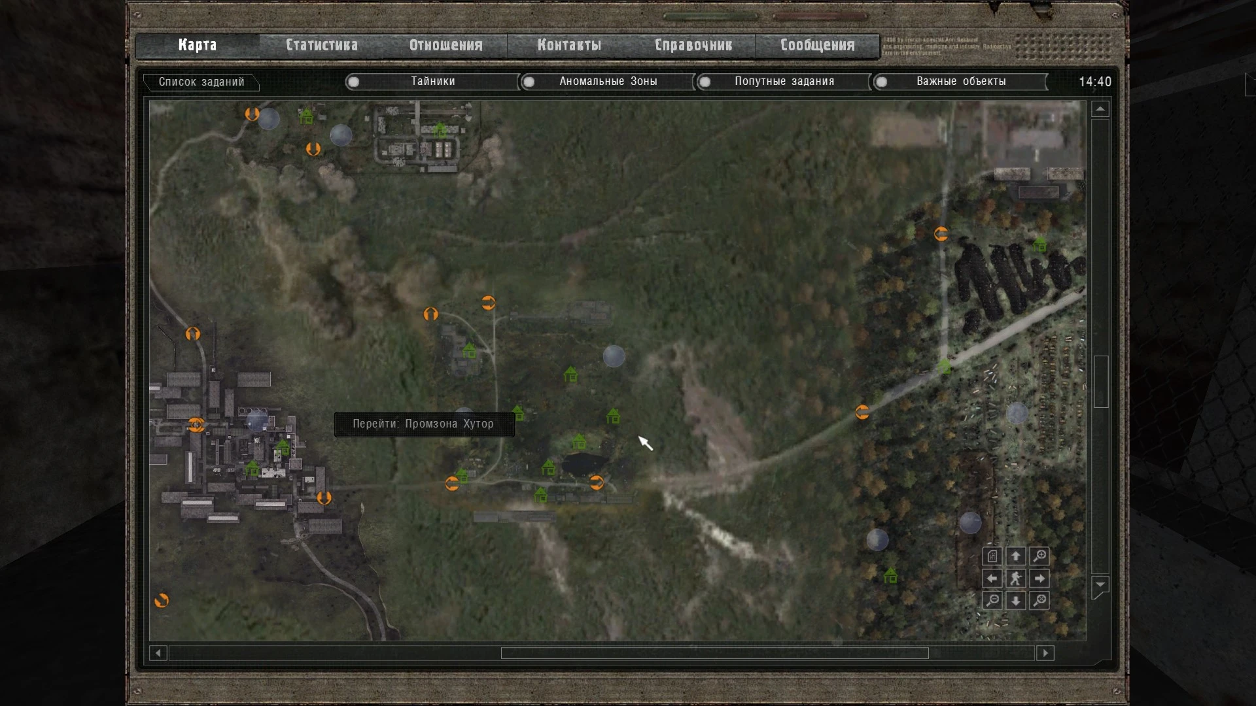Pan map down with arrow button

[1015, 601]
